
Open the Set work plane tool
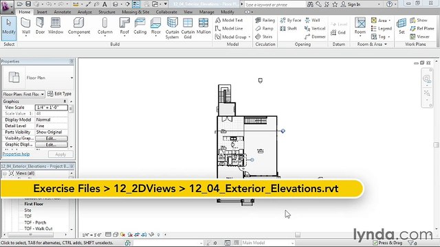[401, 26]
